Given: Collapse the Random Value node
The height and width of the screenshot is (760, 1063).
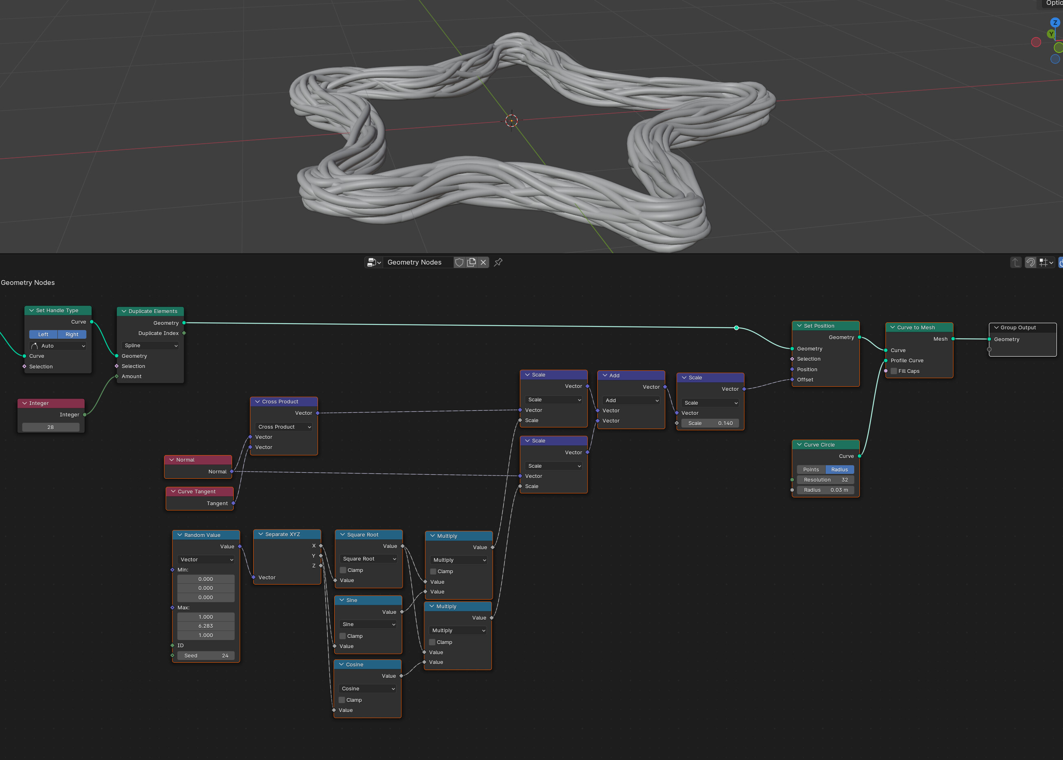Looking at the screenshot, I should pyautogui.click(x=180, y=535).
